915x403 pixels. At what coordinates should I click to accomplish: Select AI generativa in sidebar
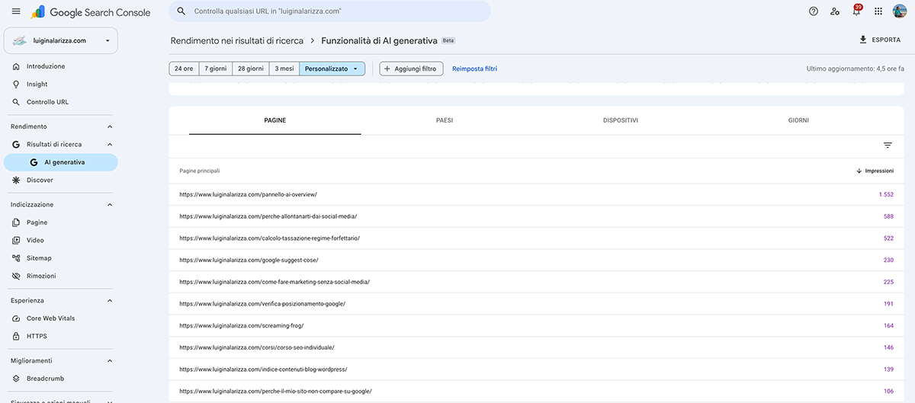coord(61,162)
